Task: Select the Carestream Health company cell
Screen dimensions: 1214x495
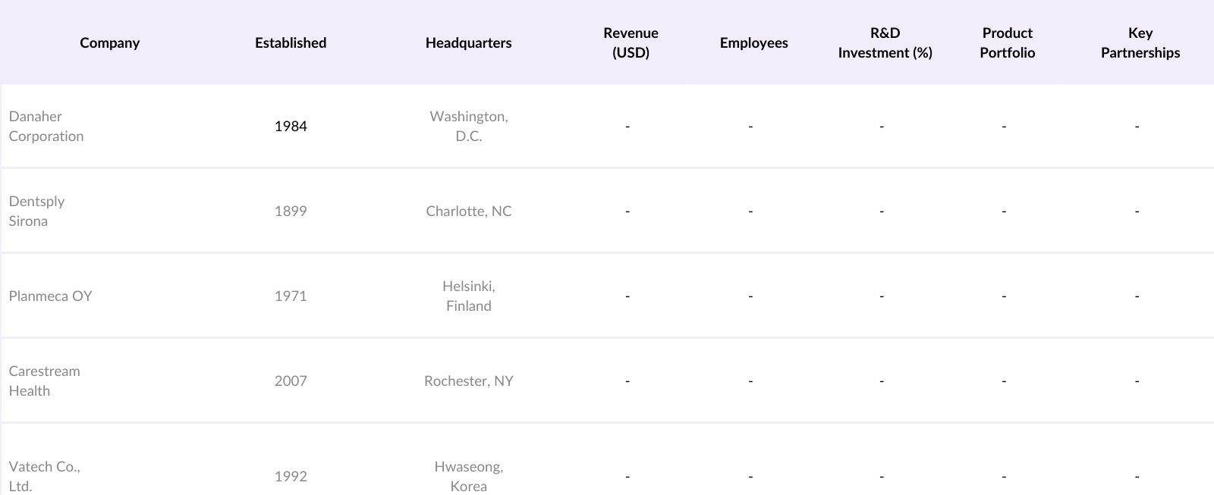Action: 44,381
